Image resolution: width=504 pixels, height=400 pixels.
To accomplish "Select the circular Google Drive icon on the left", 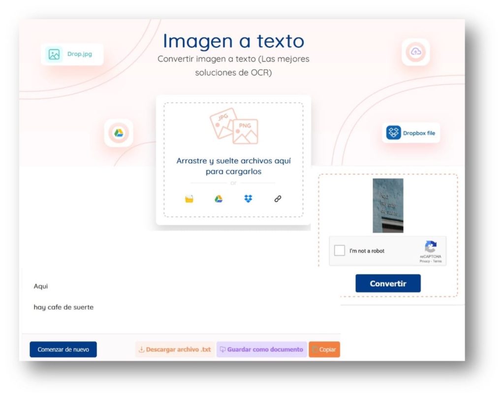I will tap(118, 133).
